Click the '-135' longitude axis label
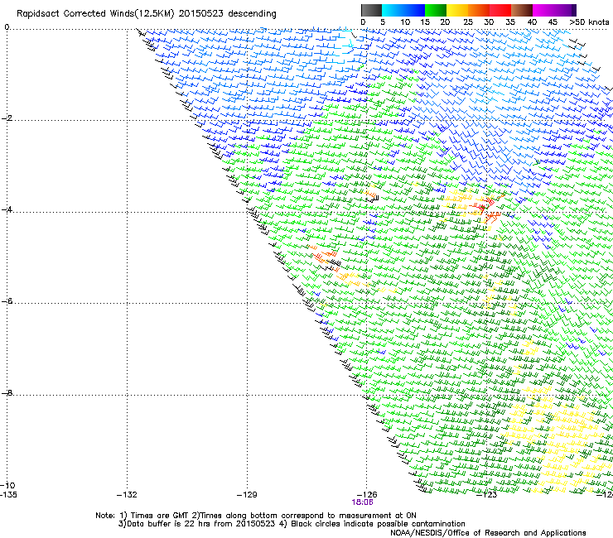The height and width of the screenshot is (538, 613). (x=8, y=495)
